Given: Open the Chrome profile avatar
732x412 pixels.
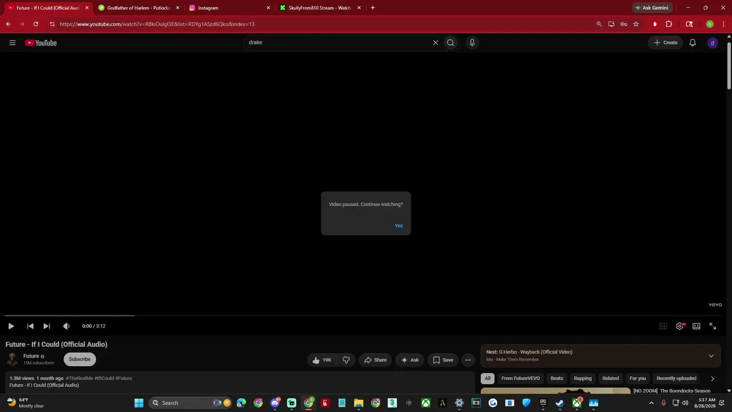Looking at the screenshot, I should pyautogui.click(x=710, y=24).
